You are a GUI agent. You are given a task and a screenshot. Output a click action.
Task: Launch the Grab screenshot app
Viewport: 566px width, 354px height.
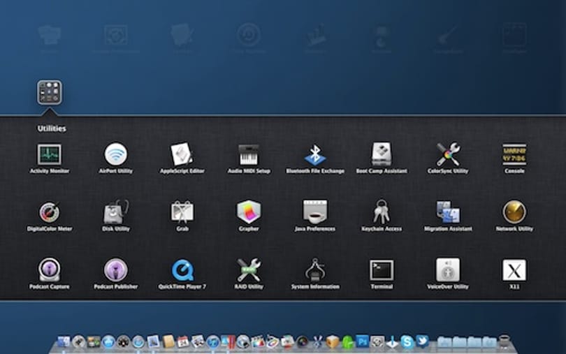click(x=182, y=212)
